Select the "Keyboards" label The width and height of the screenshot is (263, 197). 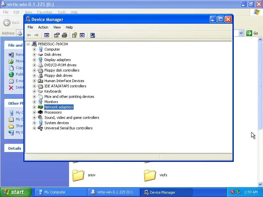53,91
